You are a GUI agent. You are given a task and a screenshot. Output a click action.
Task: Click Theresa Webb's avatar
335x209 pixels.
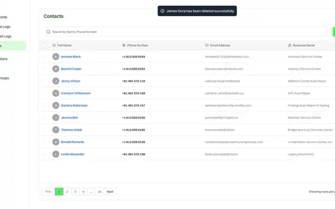pos(56,130)
